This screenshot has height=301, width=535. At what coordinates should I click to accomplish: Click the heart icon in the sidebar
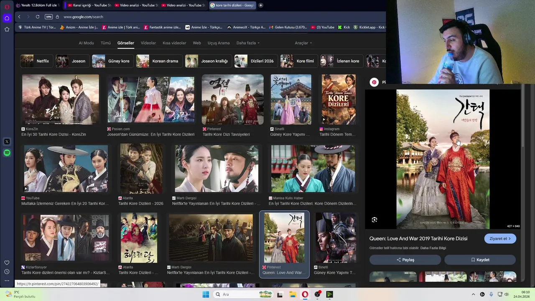7,263
